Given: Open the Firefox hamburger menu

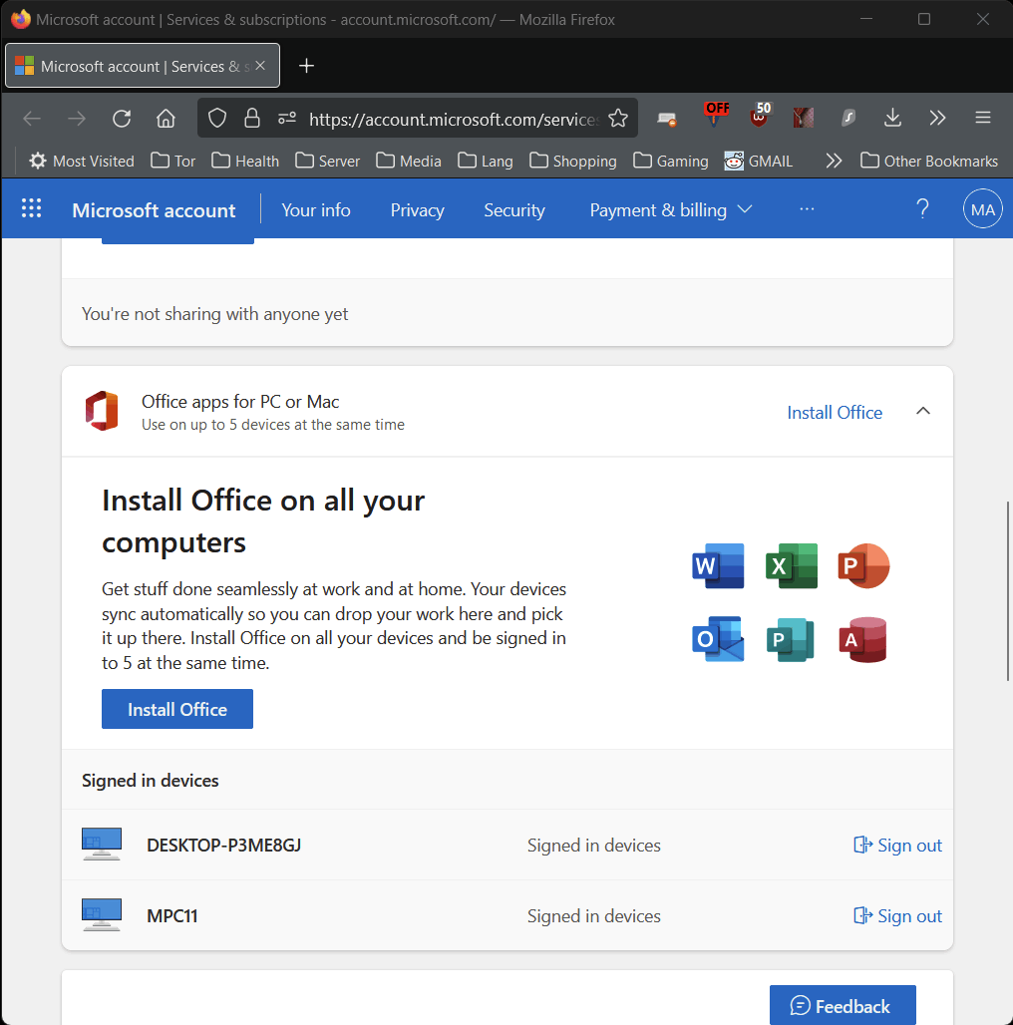Looking at the screenshot, I should click(x=983, y=118).
